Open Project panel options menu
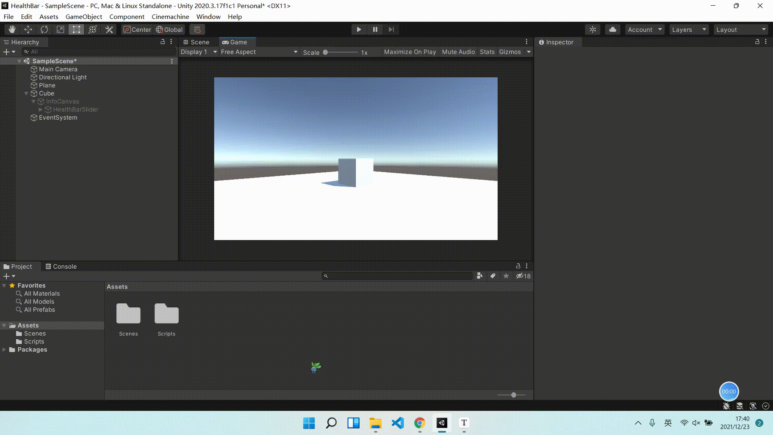Screen dimensions: 773x435 click(x=527, y=266)
